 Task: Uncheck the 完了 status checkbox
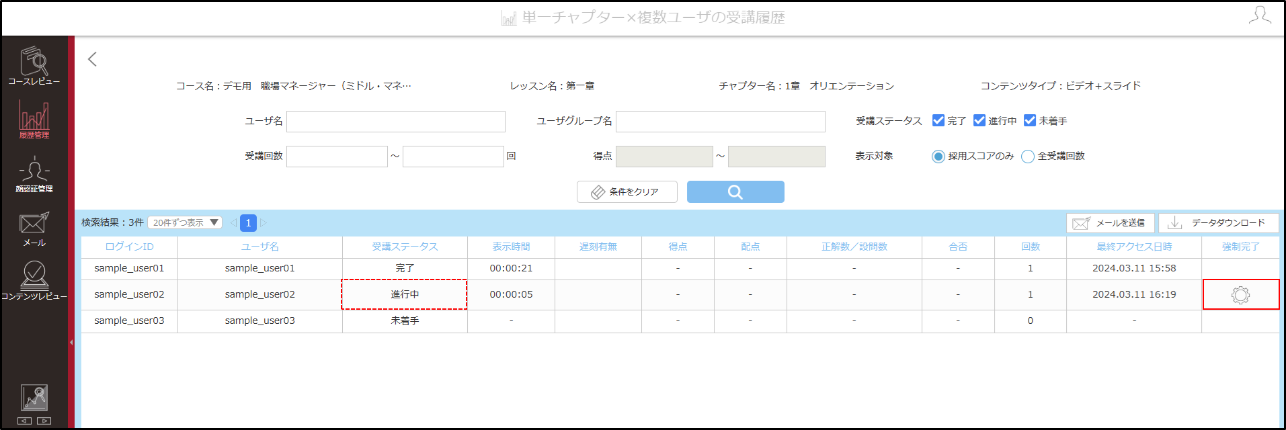(938, 120)
